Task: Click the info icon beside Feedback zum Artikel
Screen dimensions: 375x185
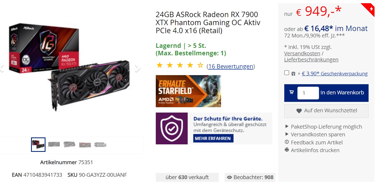Action: tap(287, 142)
